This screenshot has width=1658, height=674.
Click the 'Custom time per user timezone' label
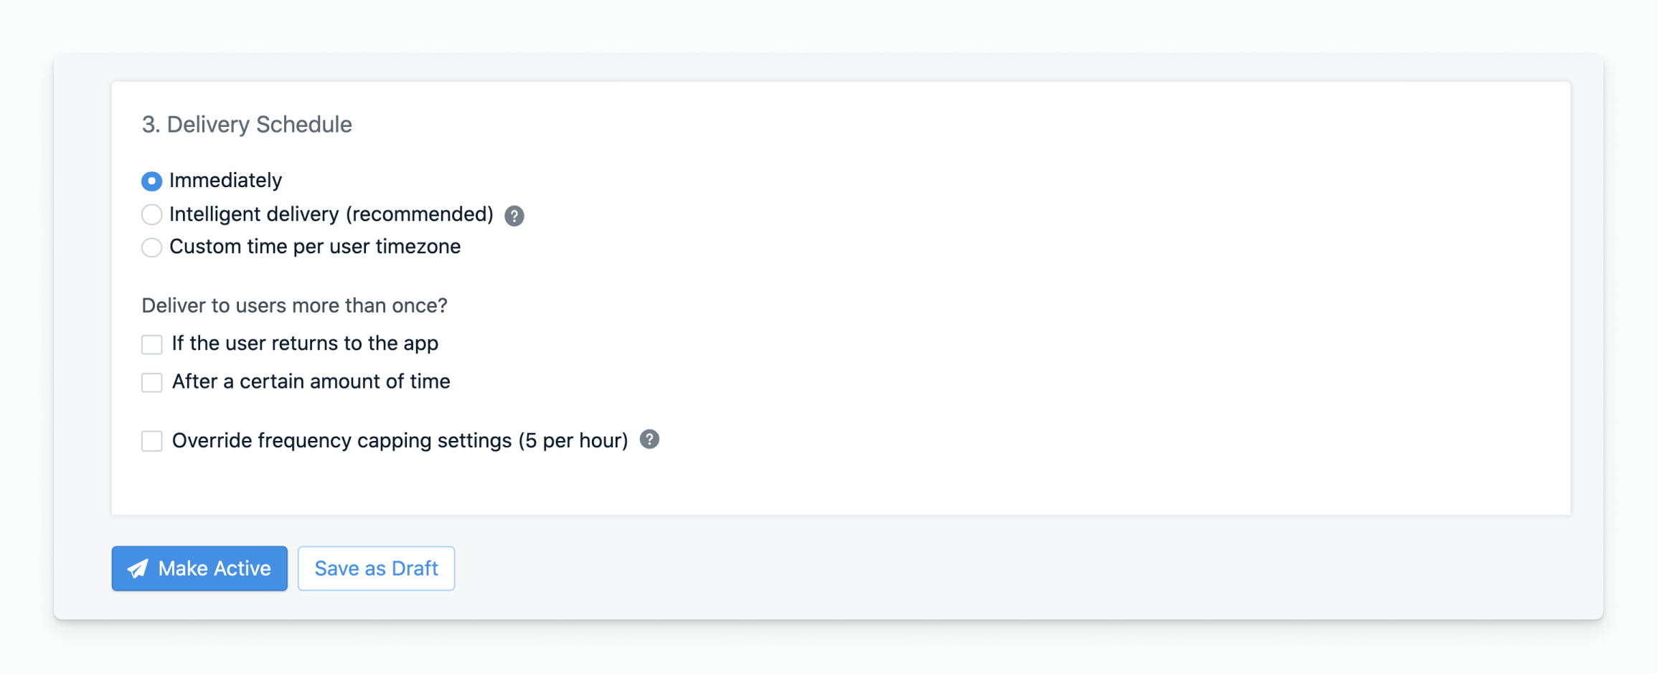point(315,247)
